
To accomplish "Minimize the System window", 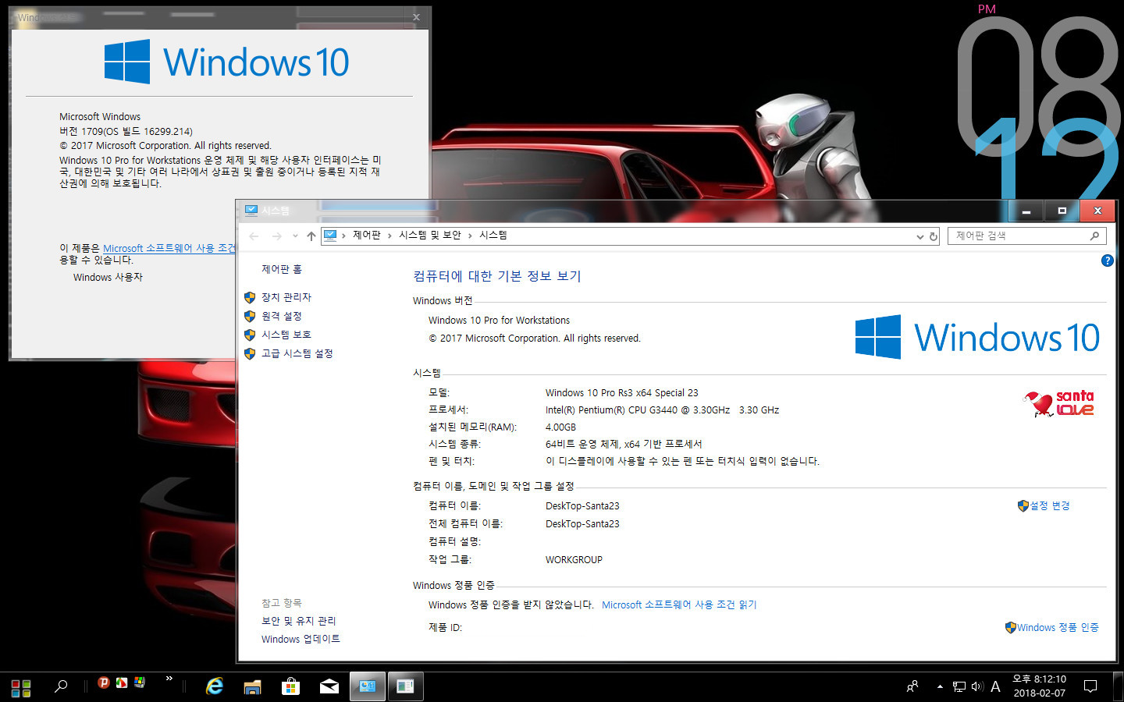I will (1026, 211).
